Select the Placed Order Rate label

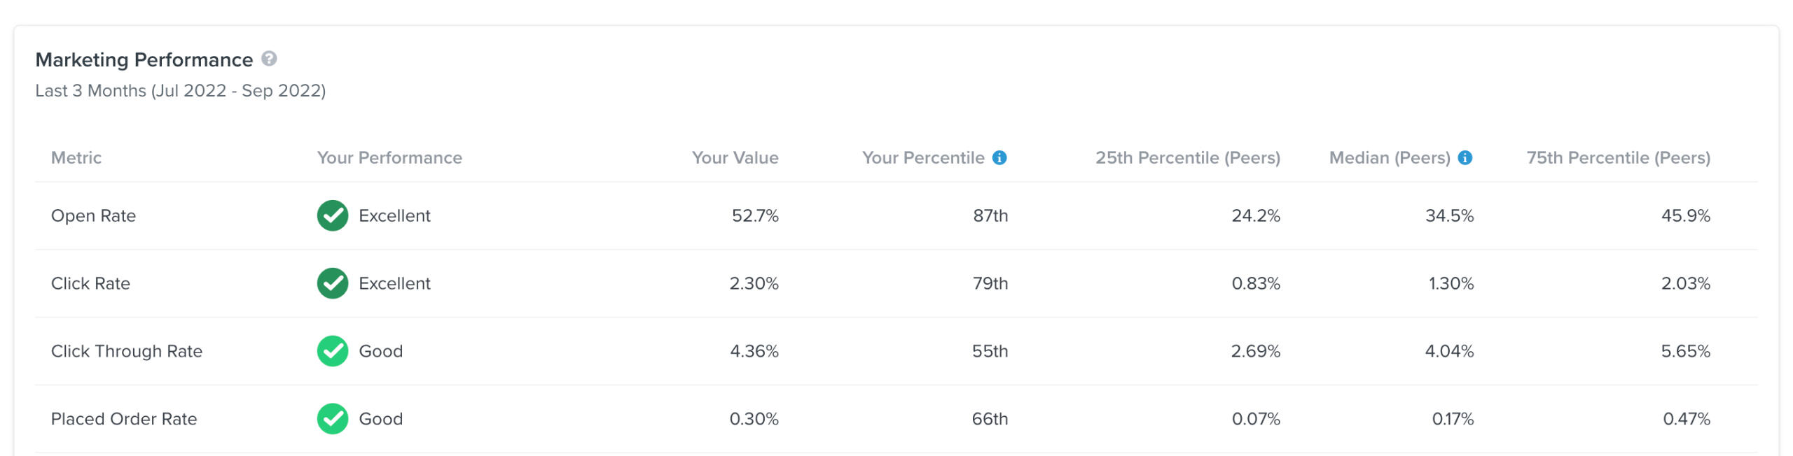124,419
